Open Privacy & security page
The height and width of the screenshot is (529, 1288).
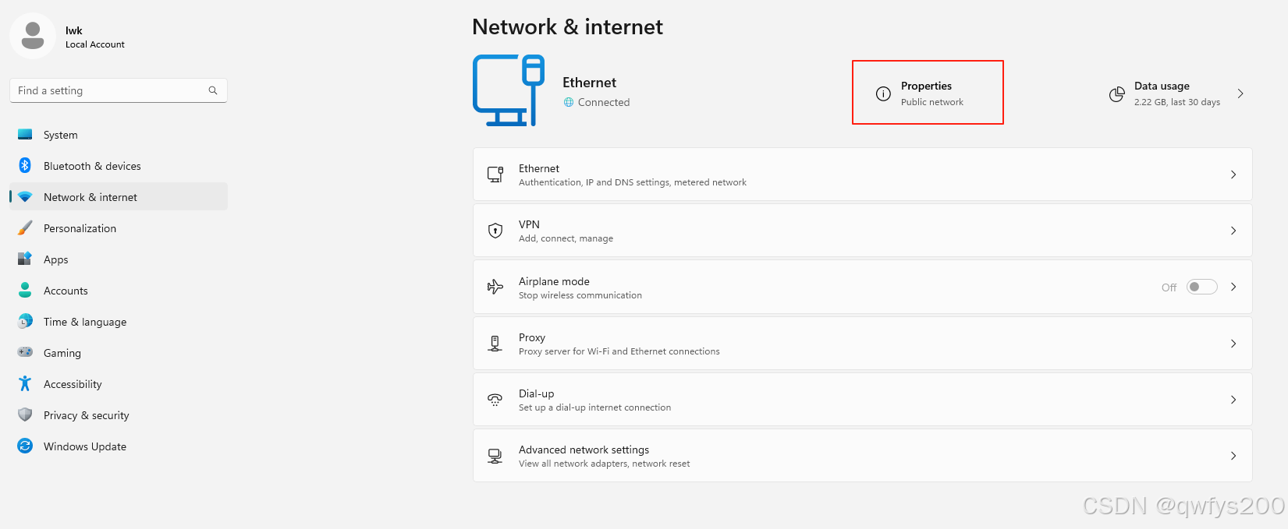[119, 415]
